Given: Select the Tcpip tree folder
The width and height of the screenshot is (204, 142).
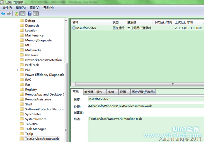Looking at the screenshot, I should 29,134.
